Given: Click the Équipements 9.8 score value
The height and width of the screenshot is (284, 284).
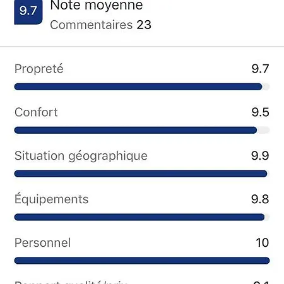Looking at the screenshot, I should pos(260,199).
